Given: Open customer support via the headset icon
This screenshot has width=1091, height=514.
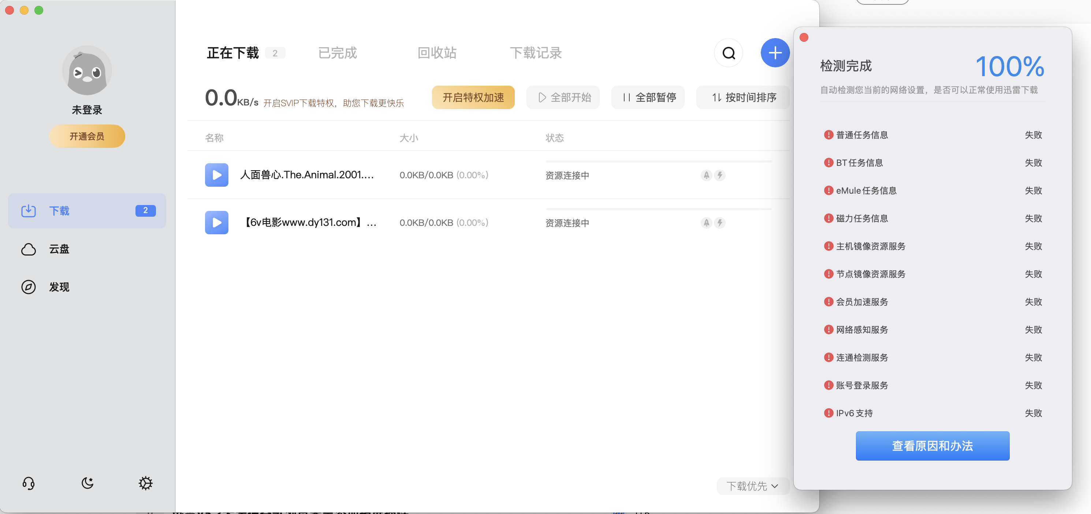Looking at the screenshot, I should pyautogui.click(x=29, y=483).
